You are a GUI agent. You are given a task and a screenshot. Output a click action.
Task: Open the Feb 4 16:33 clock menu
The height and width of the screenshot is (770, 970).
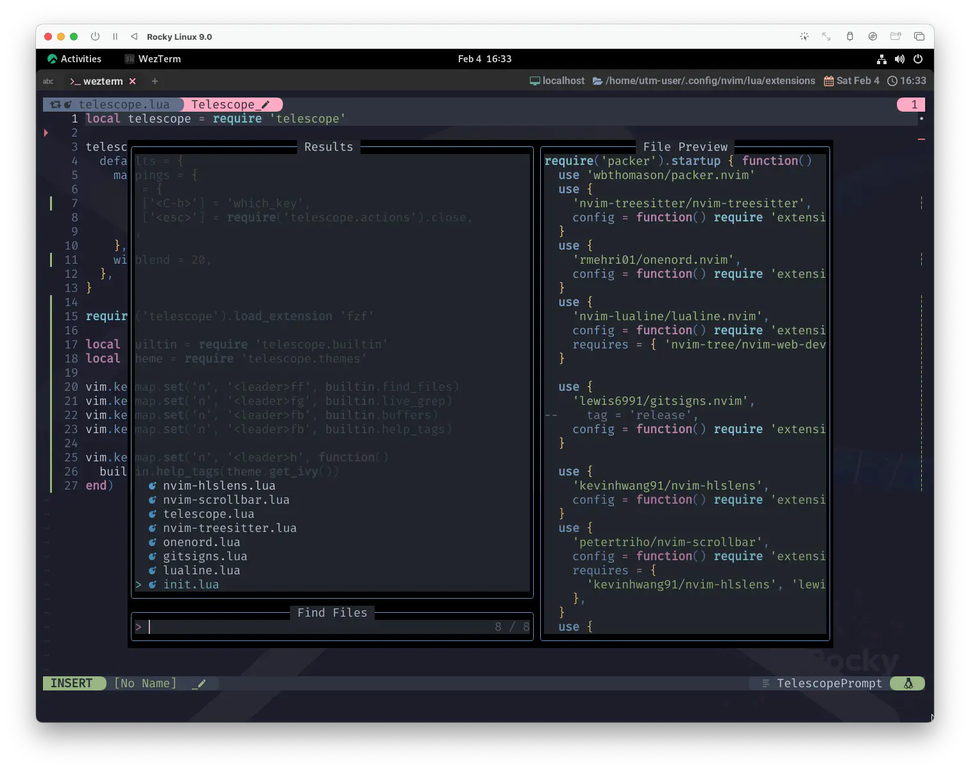(x=484, y=59)
